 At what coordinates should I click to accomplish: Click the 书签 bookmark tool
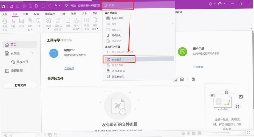click(38, 23)
